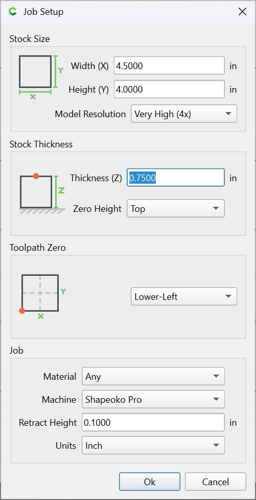Click the Carbide Create logo icon
The height and width of the screenshot is (500, 256).
click(x=13, y=12)
